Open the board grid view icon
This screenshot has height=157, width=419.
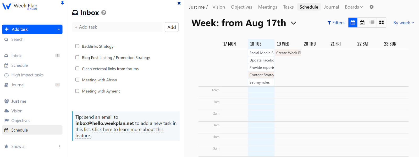[381, 23]
